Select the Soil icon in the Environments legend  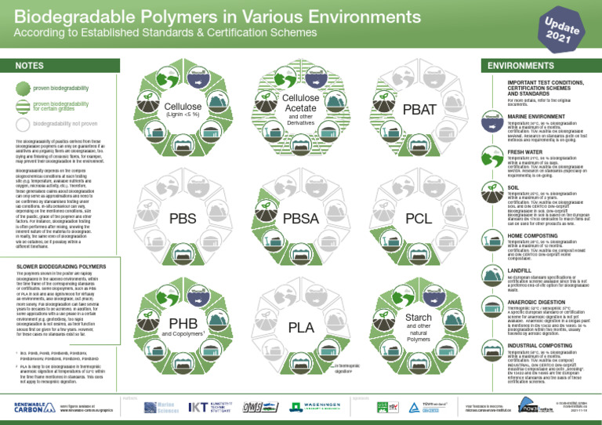click(492, 192)
